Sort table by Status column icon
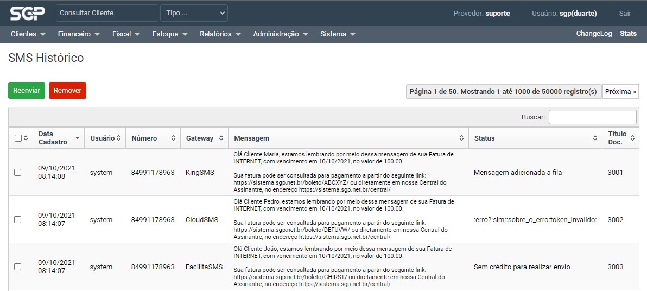Screen dimensions: 647x291 595,138
